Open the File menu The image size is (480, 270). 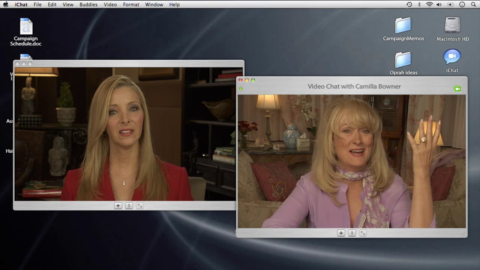tap(37, 4)
